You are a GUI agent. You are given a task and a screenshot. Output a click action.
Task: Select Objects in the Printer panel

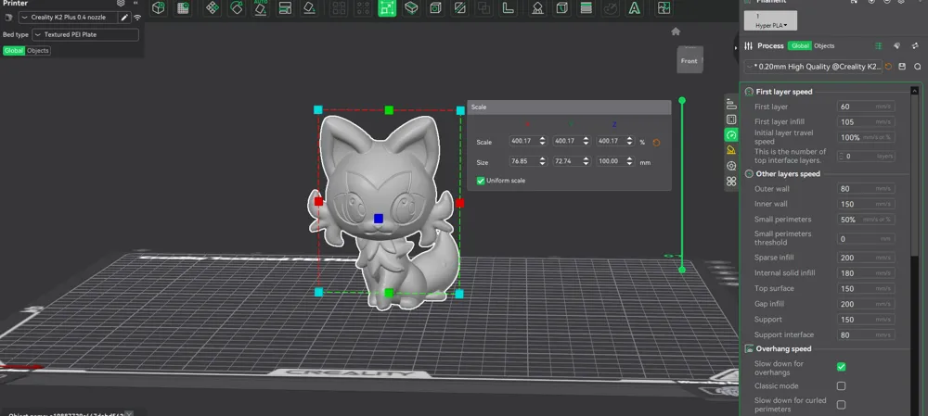point(38,51)
